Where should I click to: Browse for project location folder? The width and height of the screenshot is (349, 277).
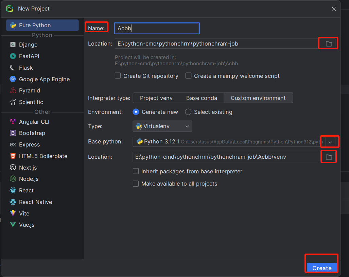tap(329, 44)
